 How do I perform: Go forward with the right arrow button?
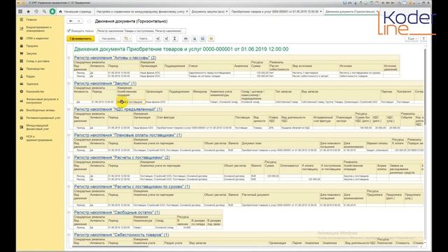coord(78,21)
